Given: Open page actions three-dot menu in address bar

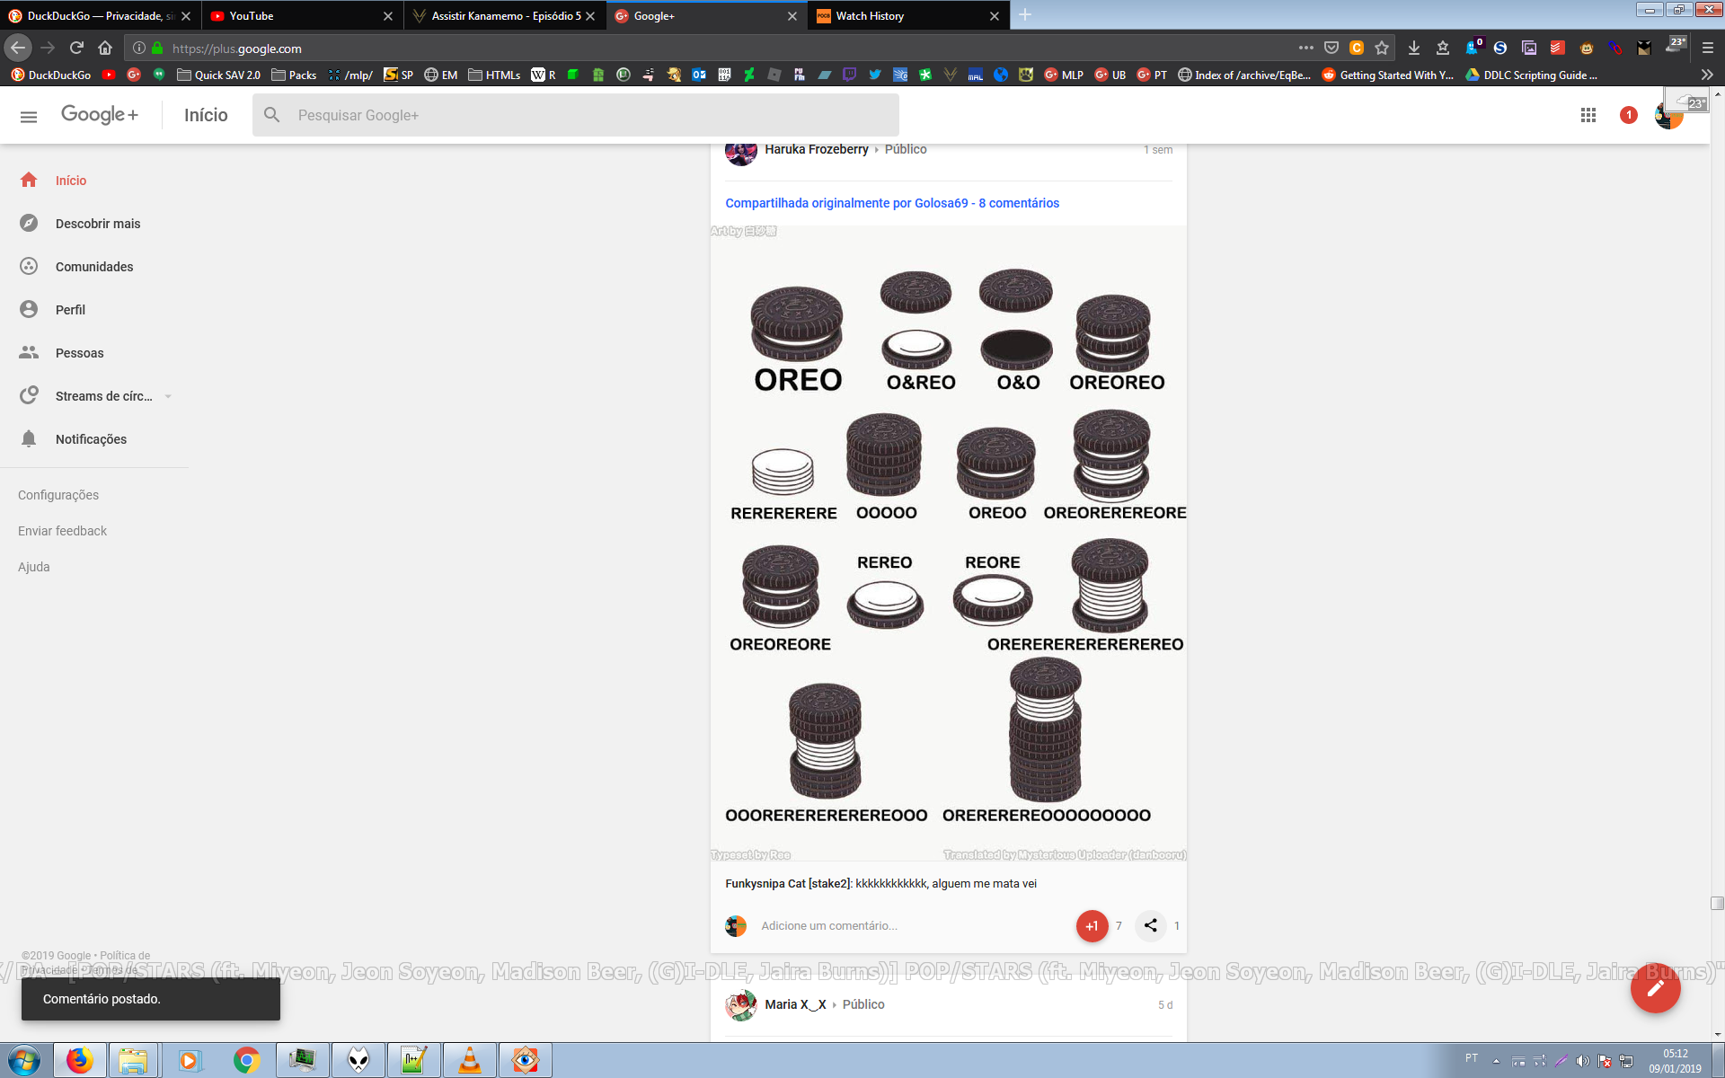Looking at the screenshot, I should click(x=1306, y=48).
